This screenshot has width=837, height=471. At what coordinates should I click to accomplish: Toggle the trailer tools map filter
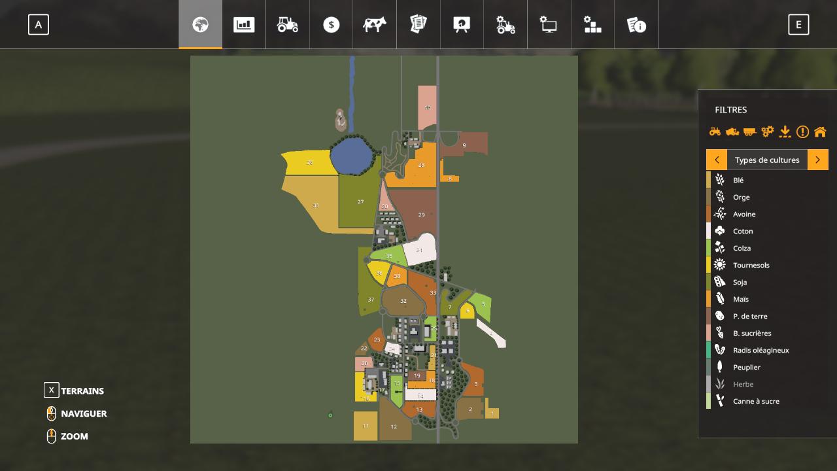[x=750, y=131]
